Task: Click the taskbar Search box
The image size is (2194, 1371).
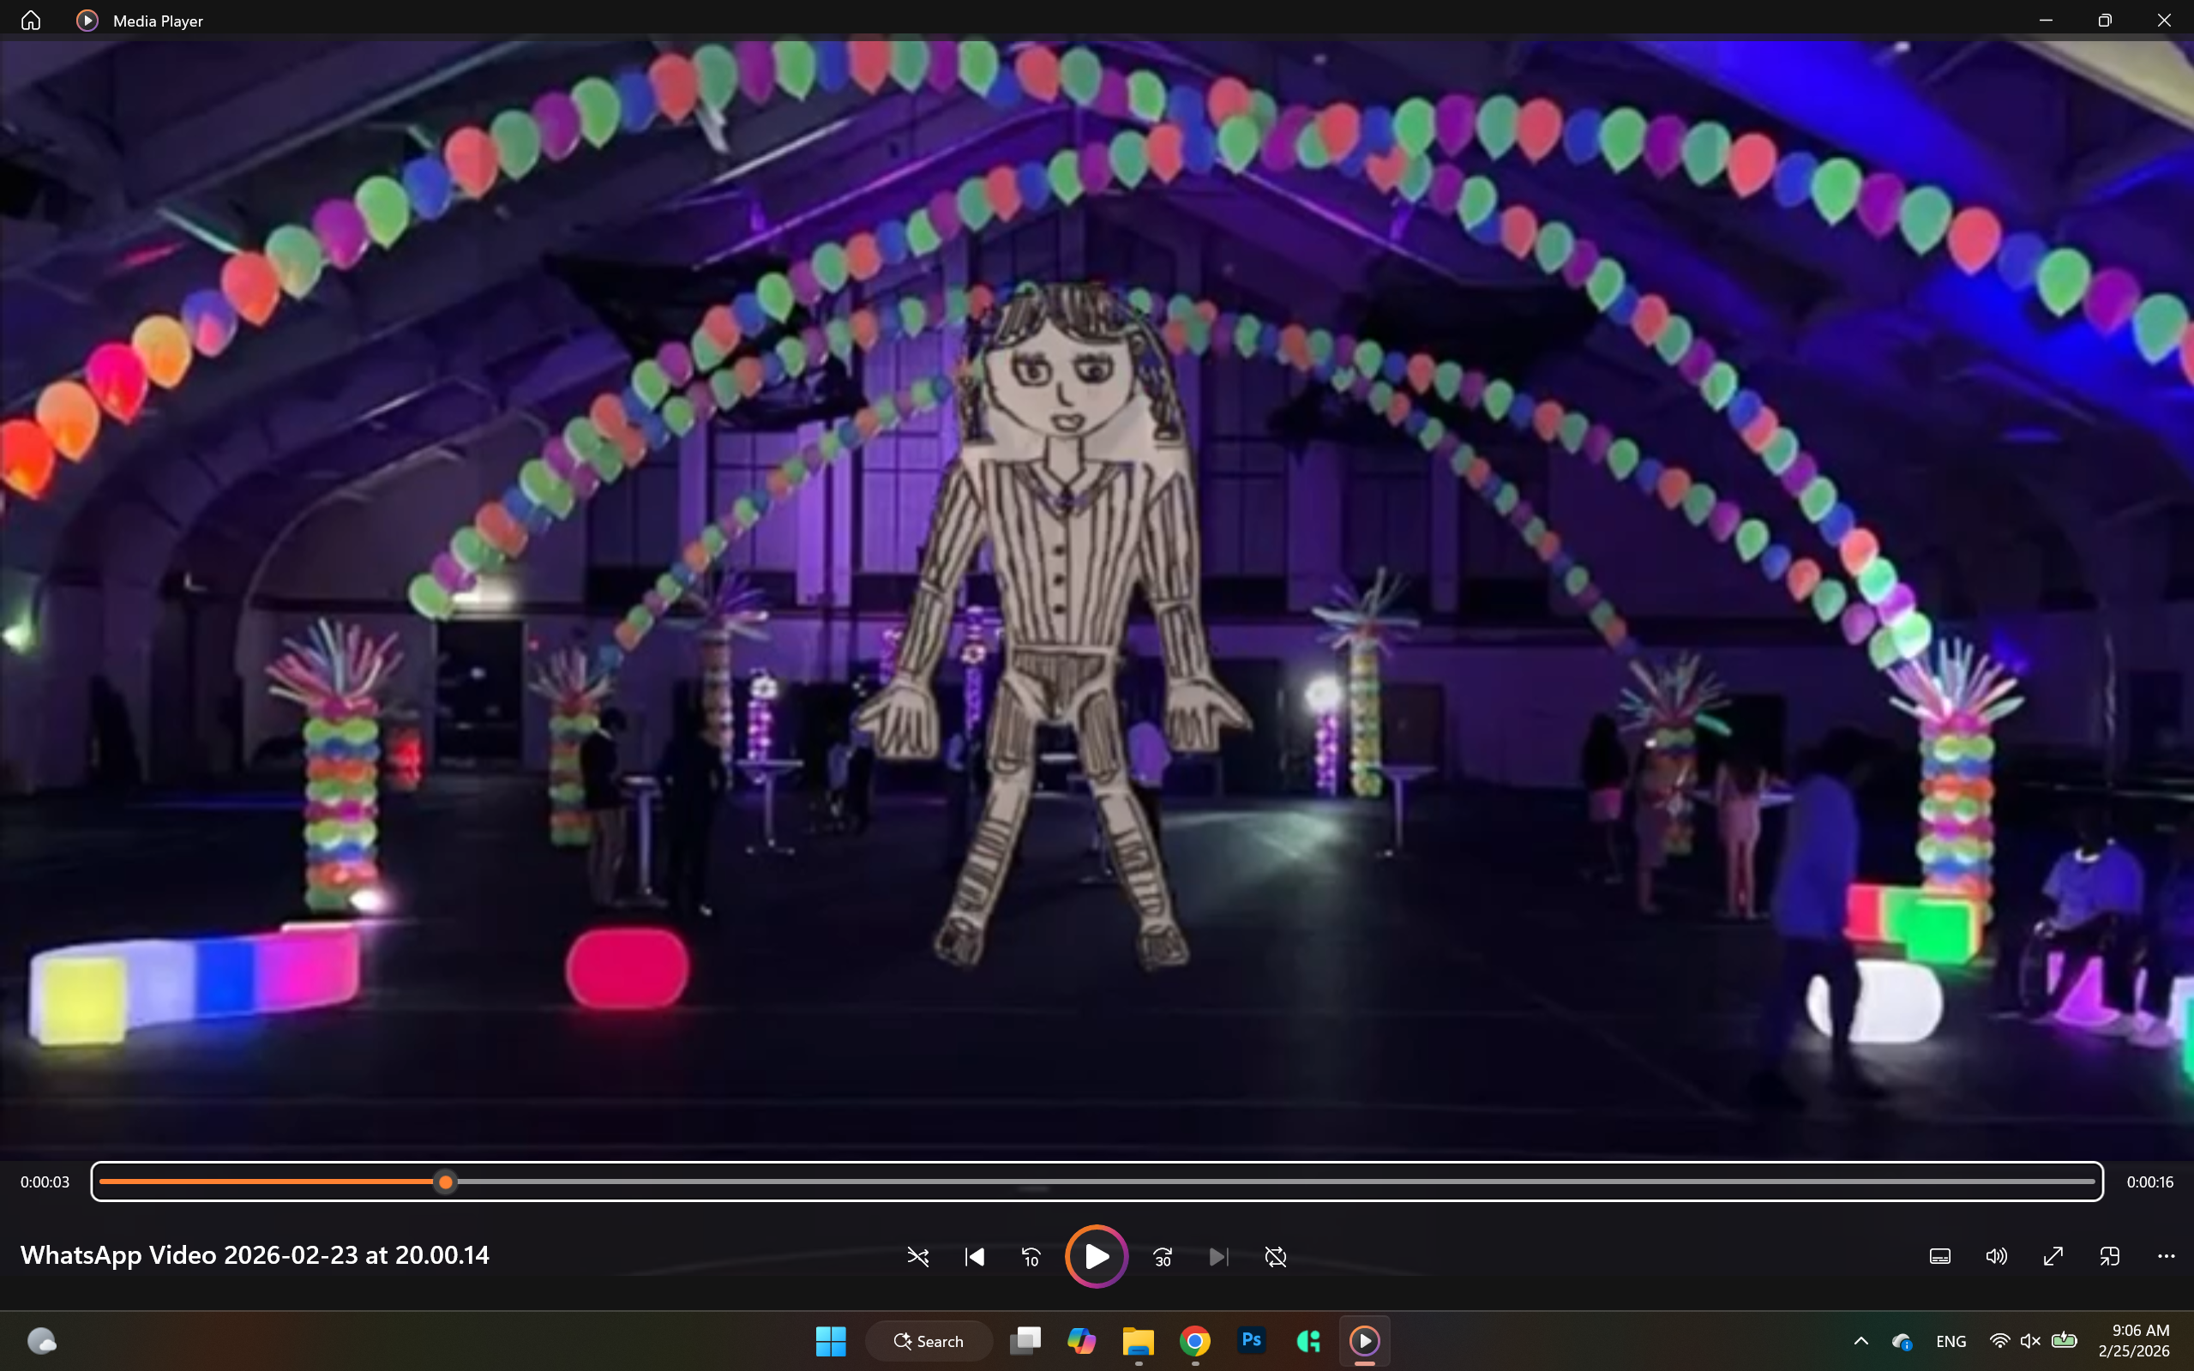Action: pos(929,1341)
